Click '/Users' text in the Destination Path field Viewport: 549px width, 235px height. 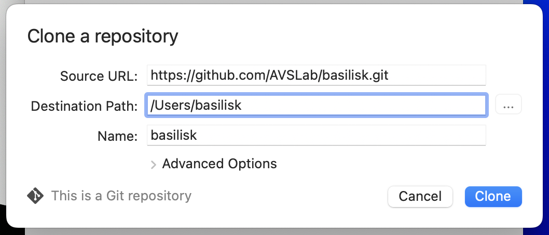coord(167,106)
